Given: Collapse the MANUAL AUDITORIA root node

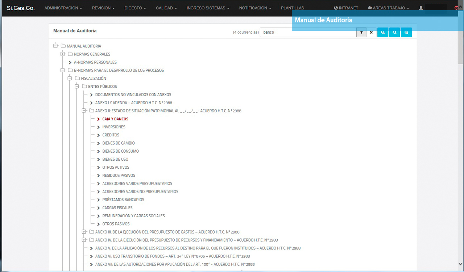Looking at the screenshot, I should tap(55, 46).
